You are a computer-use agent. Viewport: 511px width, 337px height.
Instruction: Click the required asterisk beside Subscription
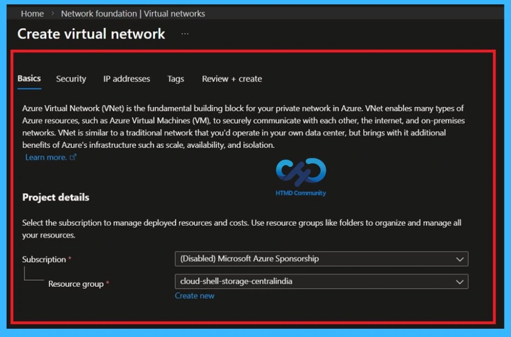point(70,259)
